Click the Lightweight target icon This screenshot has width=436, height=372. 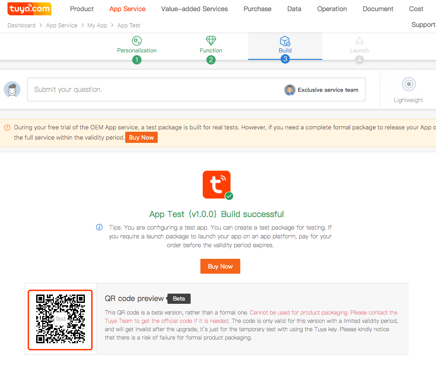[x=409, y=84]
